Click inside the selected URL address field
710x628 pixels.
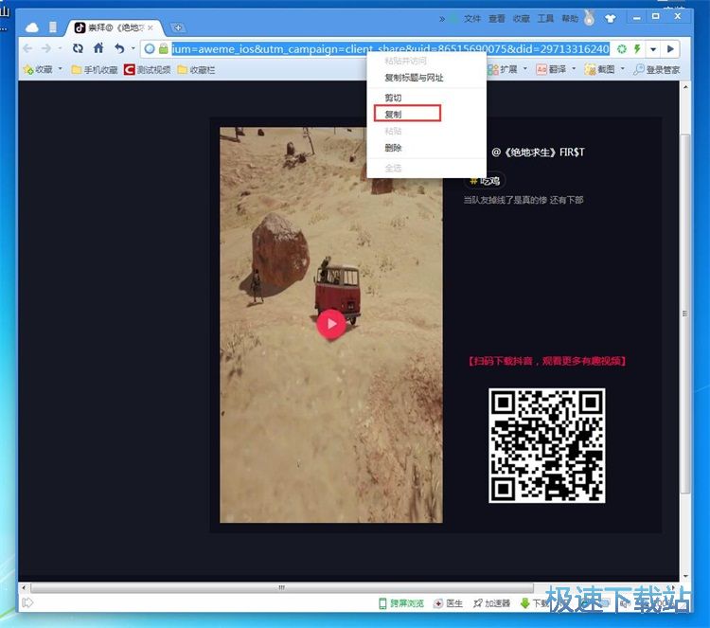click(390, 49)
